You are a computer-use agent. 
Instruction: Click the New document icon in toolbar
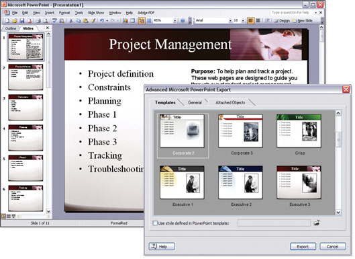coord(7,21)
